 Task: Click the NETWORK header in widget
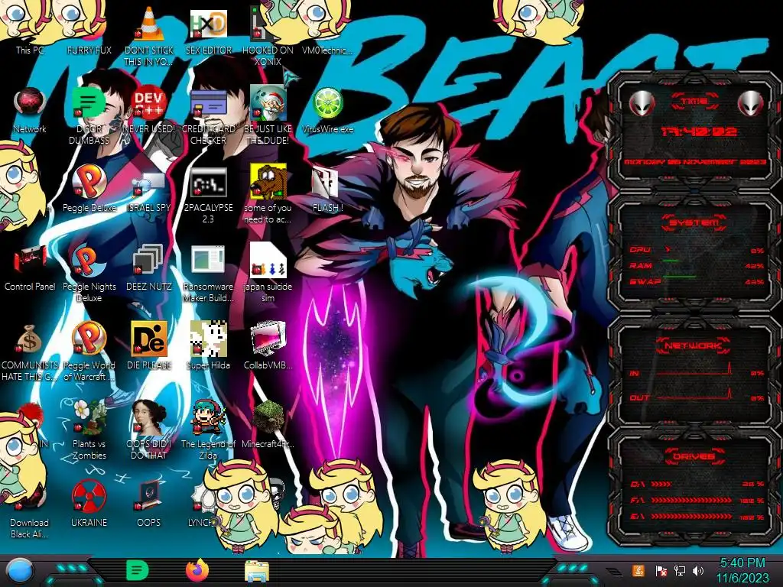(x=693, y=345)
